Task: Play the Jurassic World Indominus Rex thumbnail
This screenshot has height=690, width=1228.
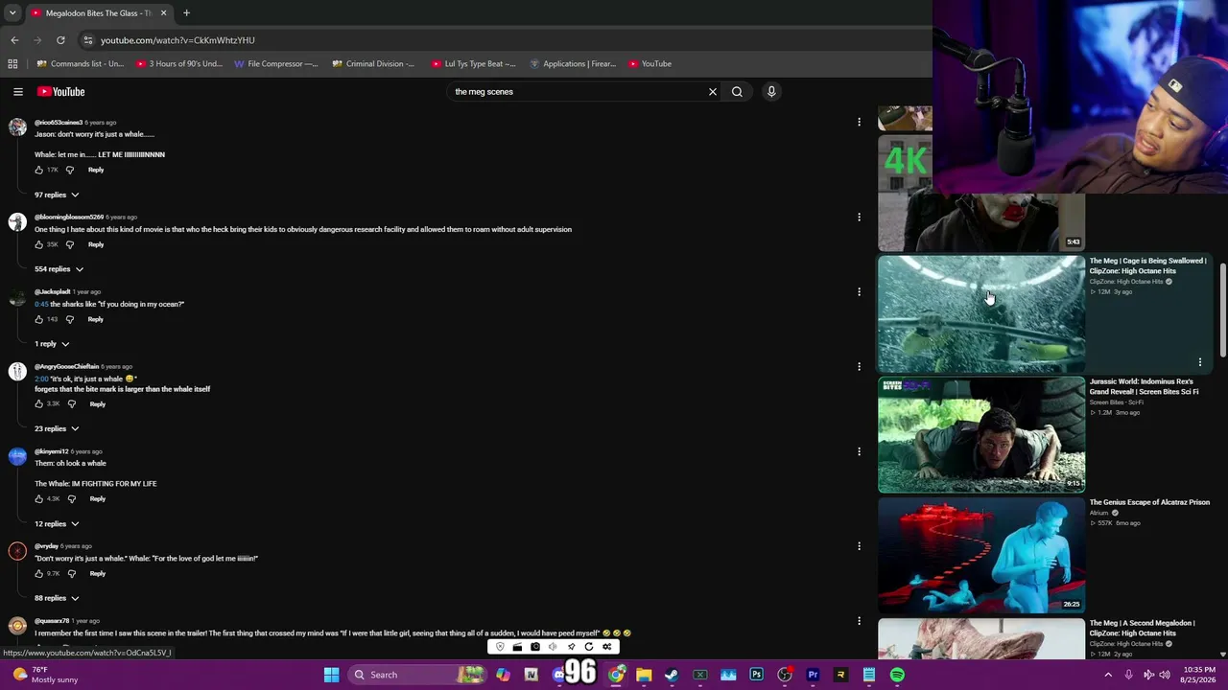Action: click(981, 434)
